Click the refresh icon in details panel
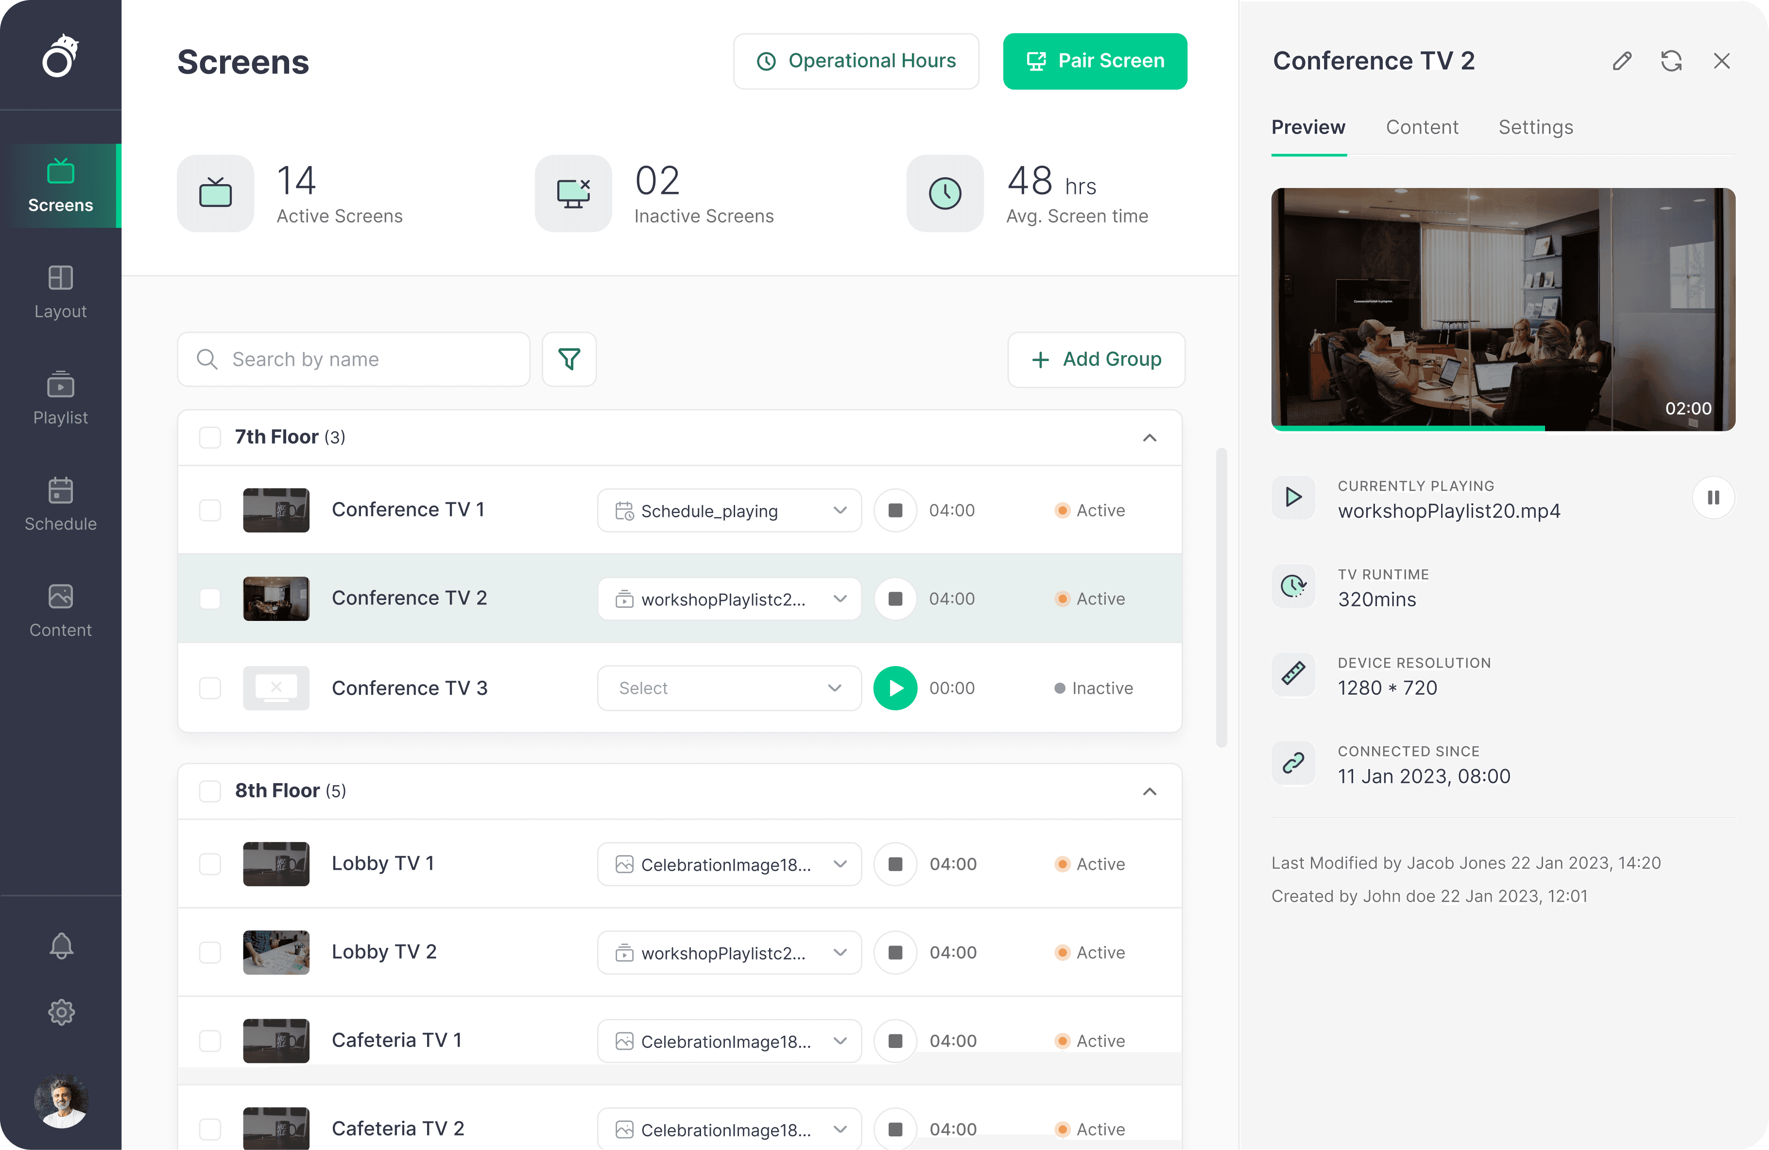 click(x=1671, y=61)
